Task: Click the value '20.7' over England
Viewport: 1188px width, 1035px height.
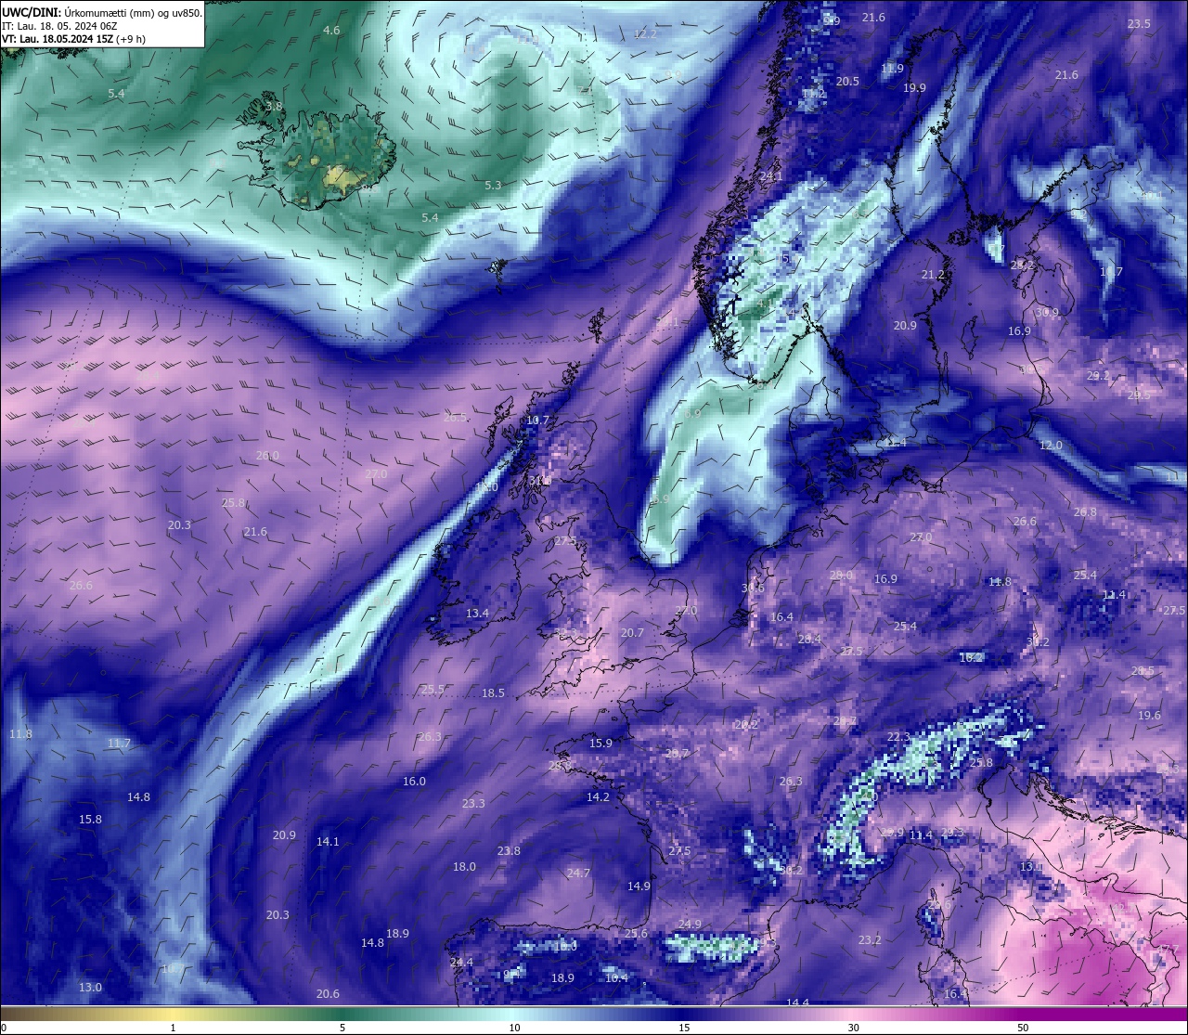Action: (632, 633)
